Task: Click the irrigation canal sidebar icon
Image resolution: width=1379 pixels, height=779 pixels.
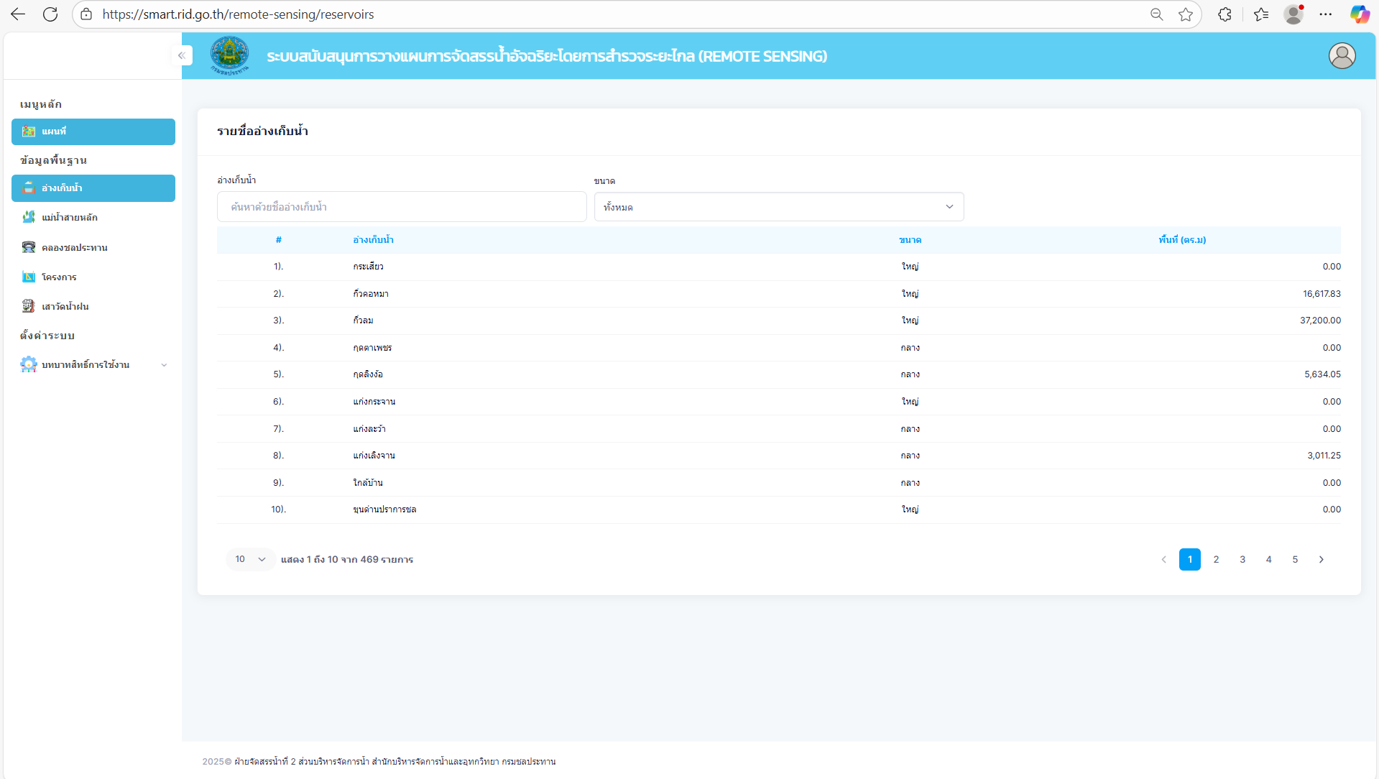Action: point(29,247)
